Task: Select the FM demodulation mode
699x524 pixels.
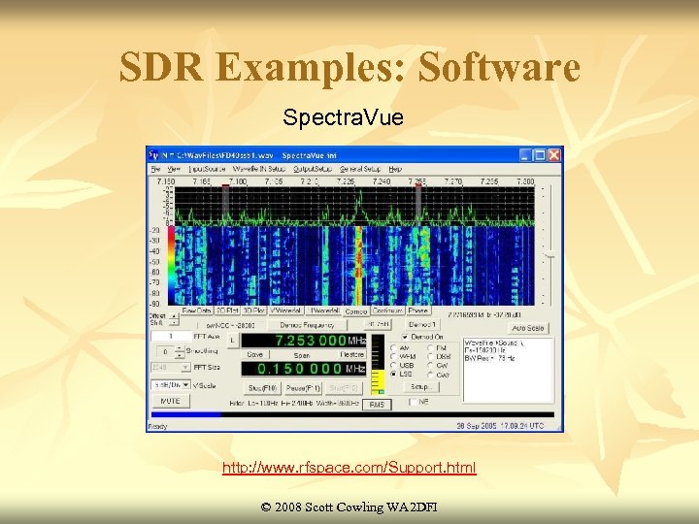Action: [431, 348]
